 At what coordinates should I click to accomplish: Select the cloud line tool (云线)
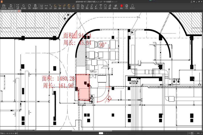click(105, 7)
